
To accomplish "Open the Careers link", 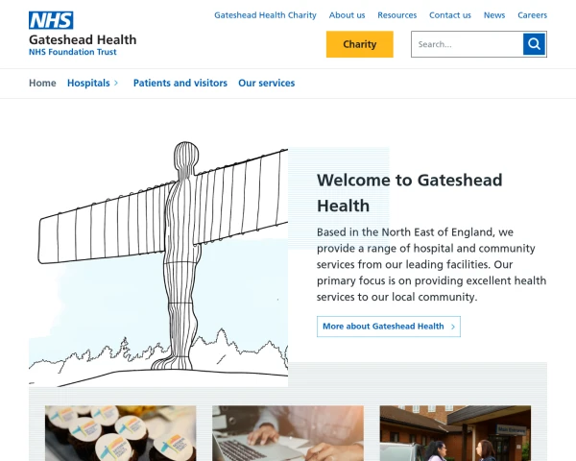I will pyautogui.click(x=532, y=15).
